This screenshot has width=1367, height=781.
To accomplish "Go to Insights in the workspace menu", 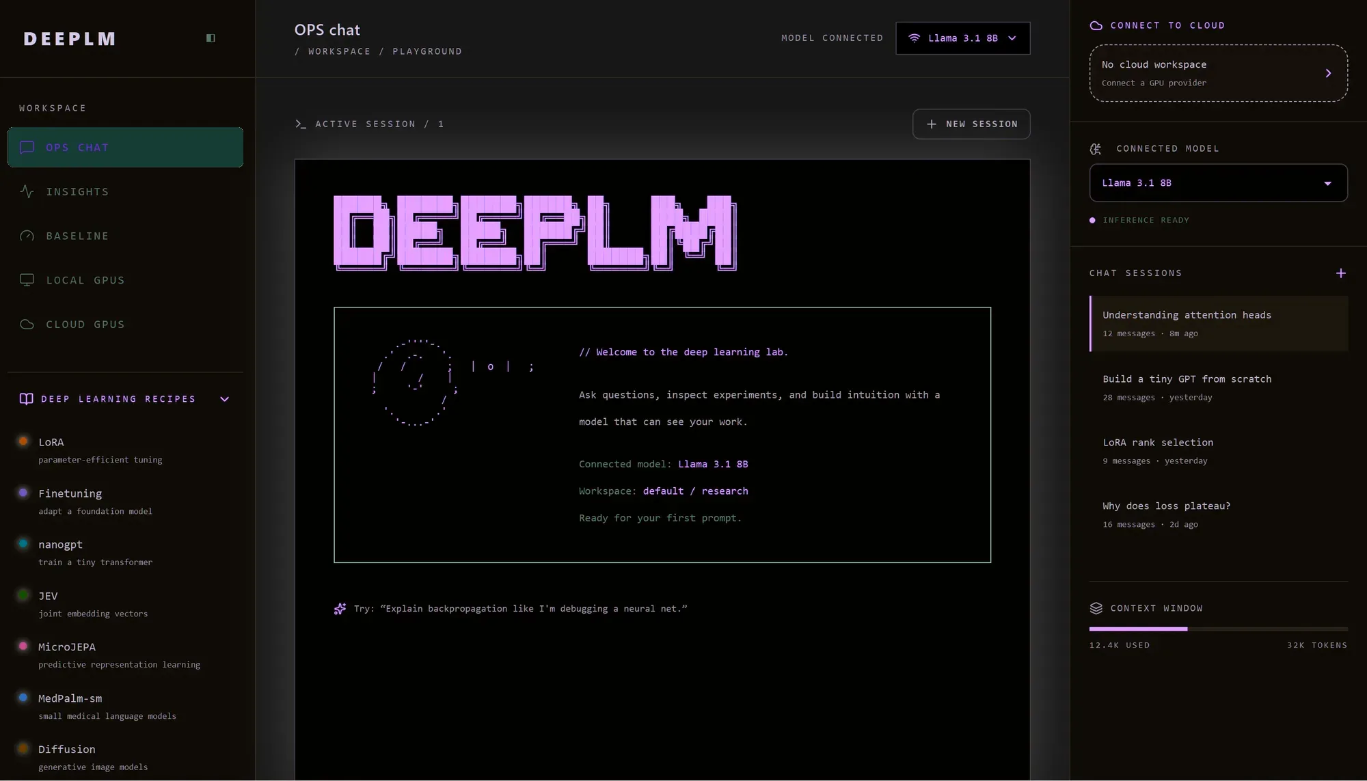I will tap(125, 192).
